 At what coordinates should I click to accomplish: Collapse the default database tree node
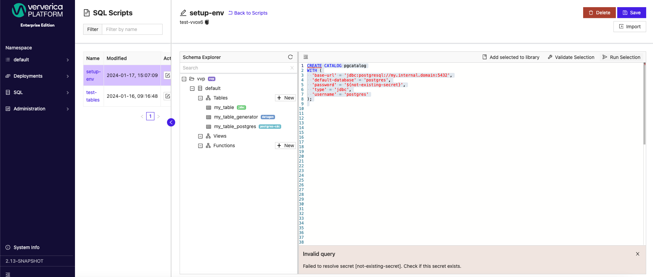point(192,89)
